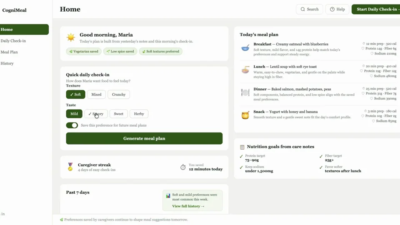Choose the Herby taste option
The height and width of the screenshot is (225, 400).
click(139, 114)
